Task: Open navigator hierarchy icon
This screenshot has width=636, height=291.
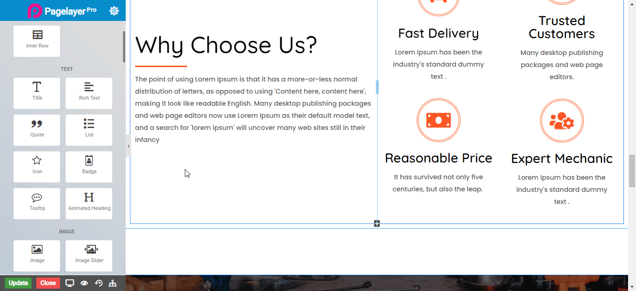Action: click(x=112, y=283)
